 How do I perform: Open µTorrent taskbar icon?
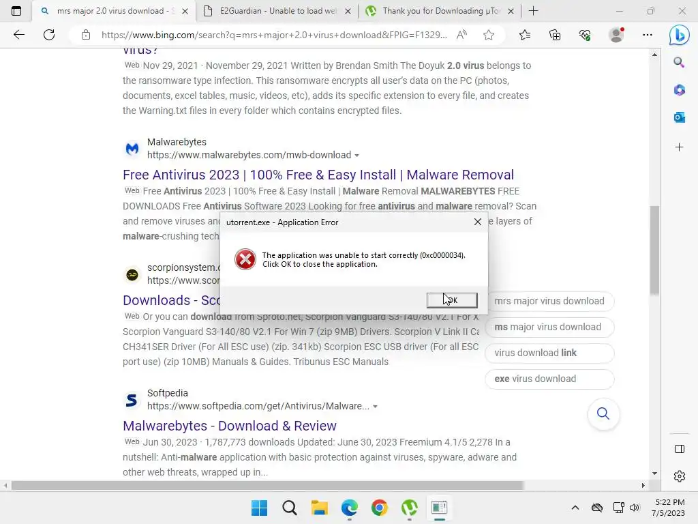[x=410, y=508]
